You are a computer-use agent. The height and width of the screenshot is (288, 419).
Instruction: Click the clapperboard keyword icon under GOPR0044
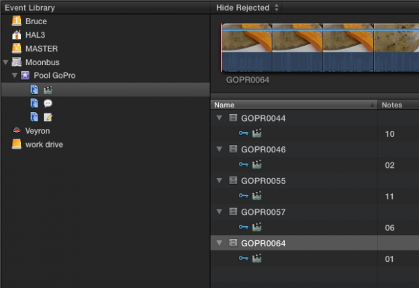click(257, 133)
